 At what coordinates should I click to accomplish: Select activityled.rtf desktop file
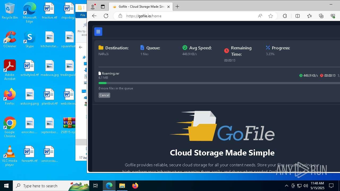(29, 68)
